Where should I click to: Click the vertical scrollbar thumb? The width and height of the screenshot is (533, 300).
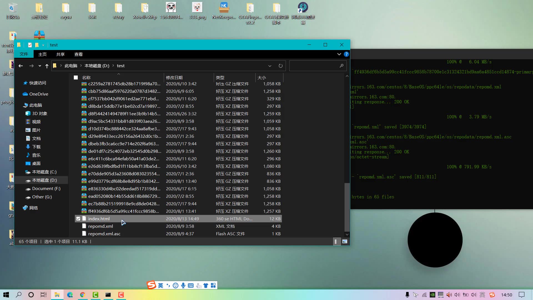(347, 207)
